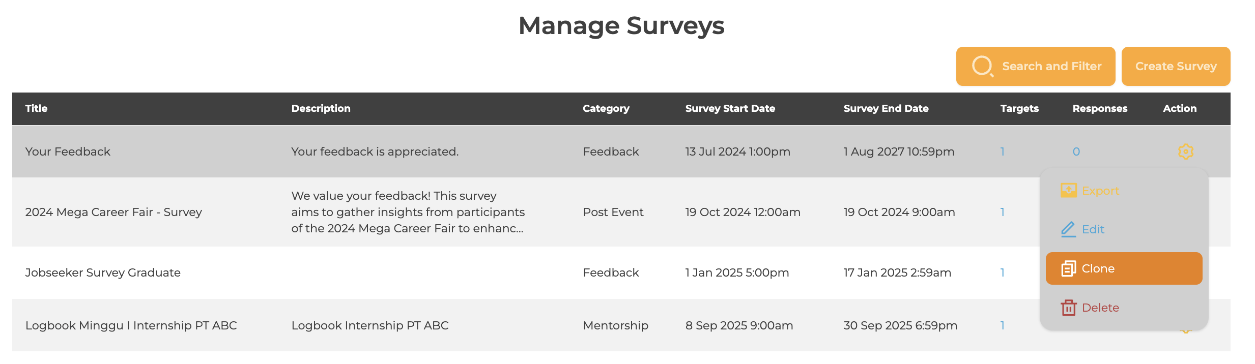Open targets link for Logbook Minggu I row
Viewport: 1255px width, 364px height.
tap(1002, 325)
